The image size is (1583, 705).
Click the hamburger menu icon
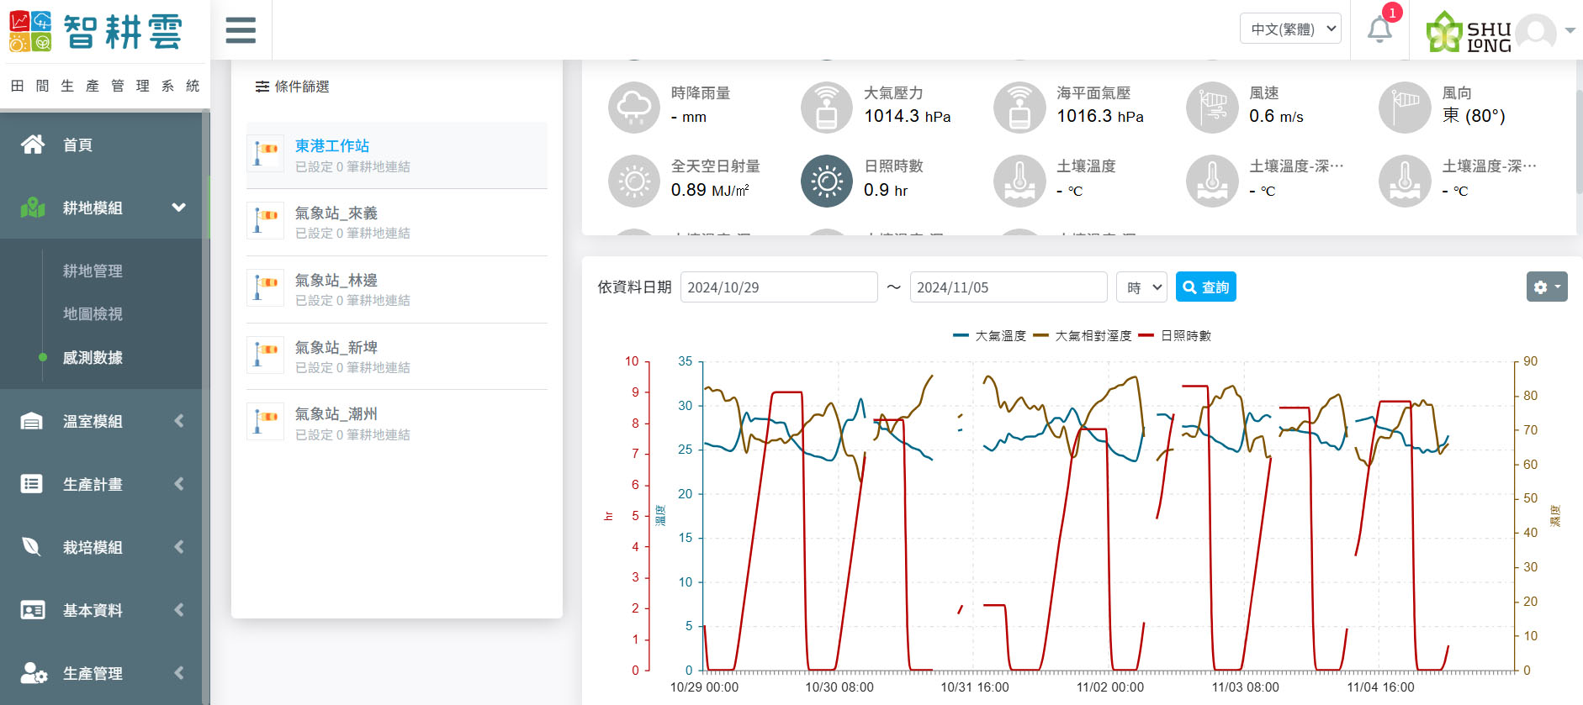[x=241, y=30]
